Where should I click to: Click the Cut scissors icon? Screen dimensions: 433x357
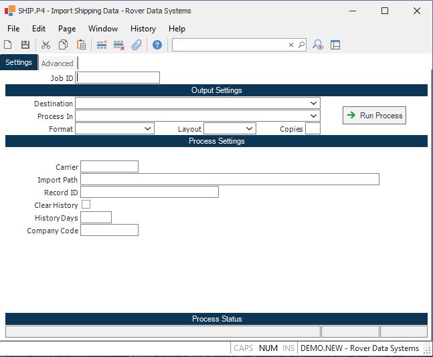click(46, 45)
